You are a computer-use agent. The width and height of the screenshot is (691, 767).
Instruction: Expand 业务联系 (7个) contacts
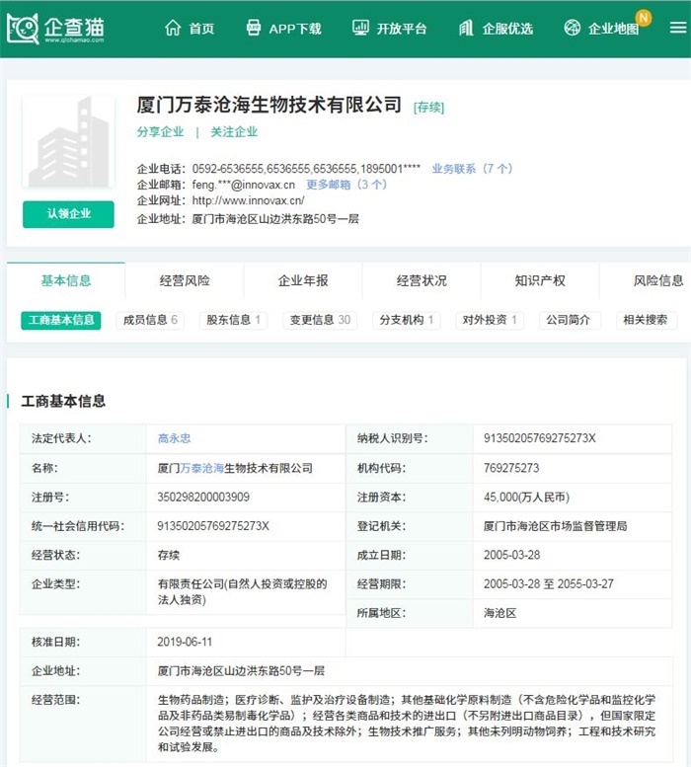tap(472, 169)
